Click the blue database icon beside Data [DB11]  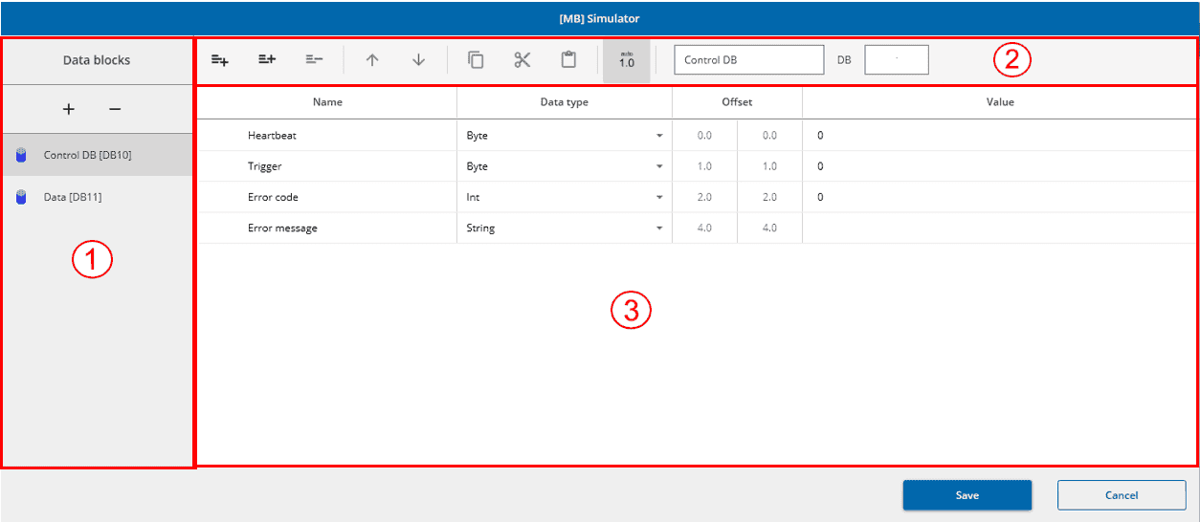click(21, 197)
